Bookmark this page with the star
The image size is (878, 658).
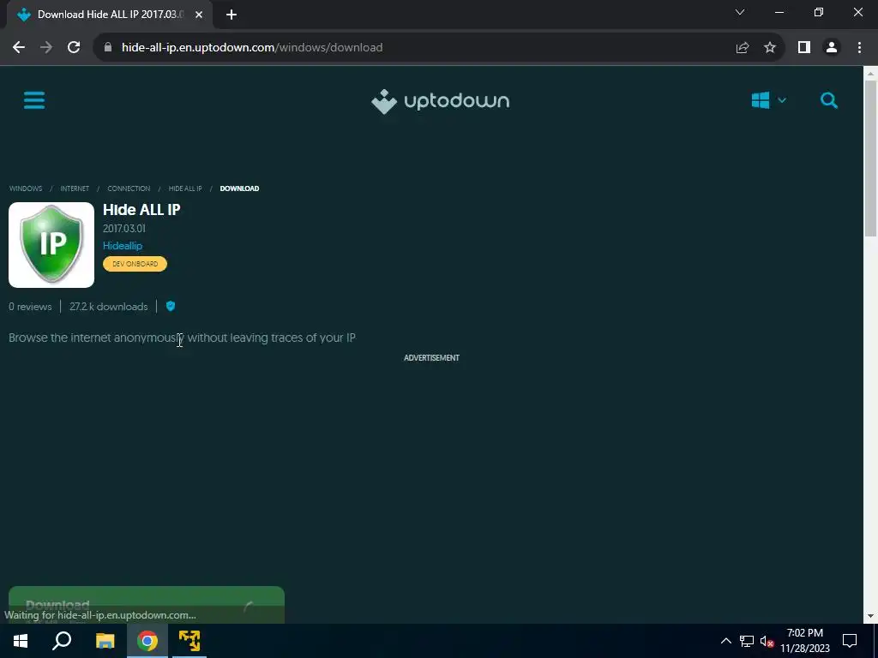pyautogui.click(x=770, y=48)
